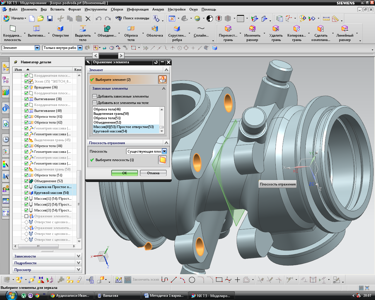Viewport: 375px width, 300px height.
Task: Click Отмена to cancel mirror dialog
Action: [x=153, y=173]
